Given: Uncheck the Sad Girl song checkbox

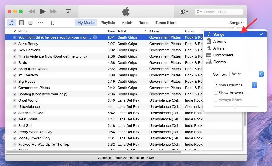Looking at the screenshot, I should 15,126.
